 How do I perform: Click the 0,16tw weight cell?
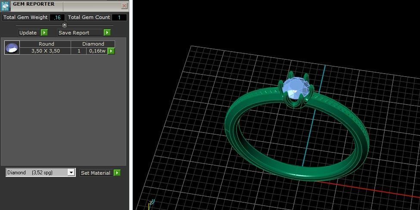click(97, 51)
